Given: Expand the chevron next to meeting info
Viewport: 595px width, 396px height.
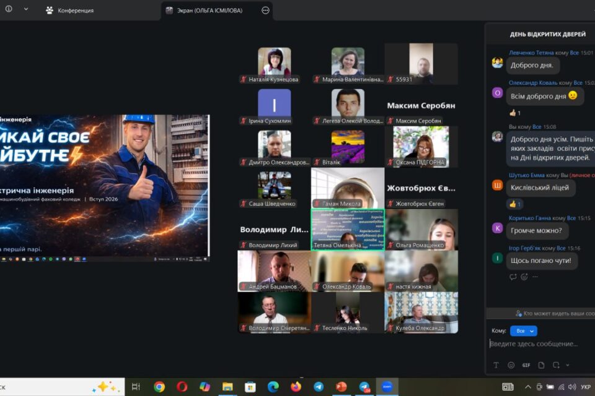Looking at the screenshot, I should (x=26, y=9).
